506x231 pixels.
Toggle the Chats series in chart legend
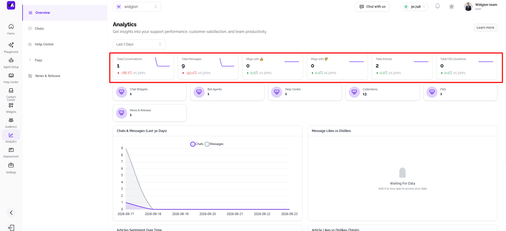197,144
